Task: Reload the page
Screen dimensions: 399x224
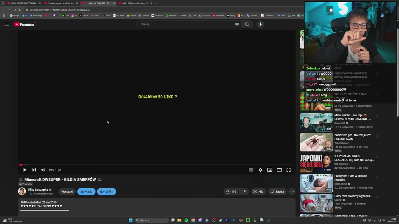Action: 14,10
